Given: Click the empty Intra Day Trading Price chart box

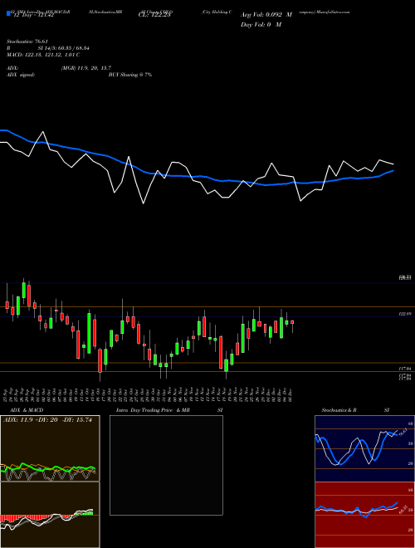Looking at the screenshot, I should point(166,465).
